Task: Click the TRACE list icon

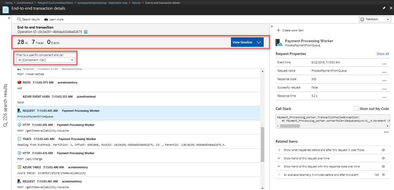Action: 19,139
